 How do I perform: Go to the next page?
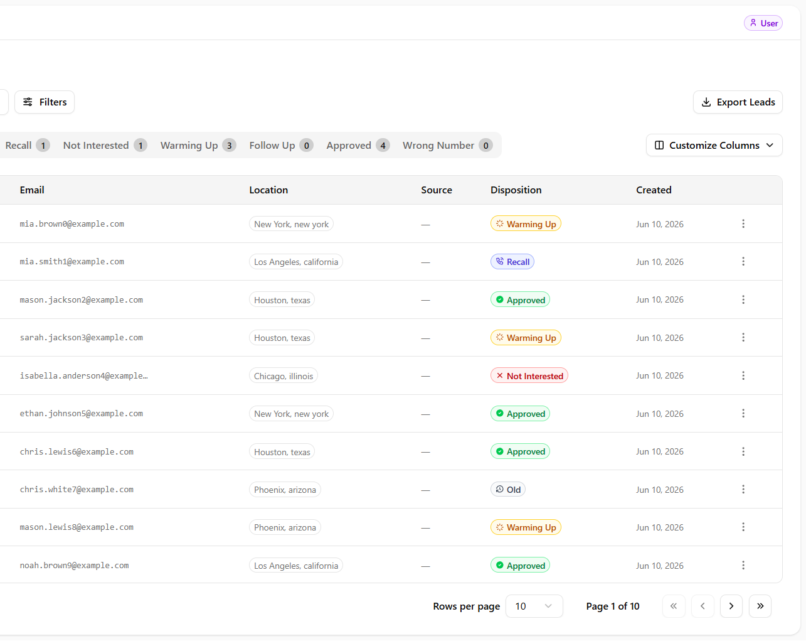click(731, 606)
